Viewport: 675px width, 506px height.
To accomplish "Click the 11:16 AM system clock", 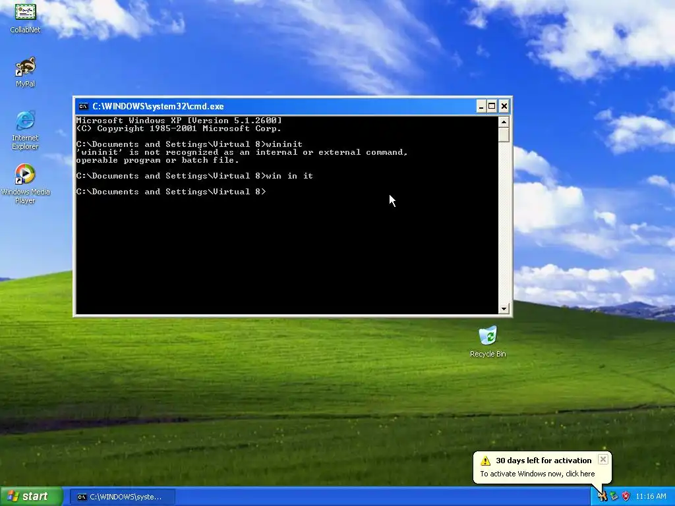I will [651, 497].
